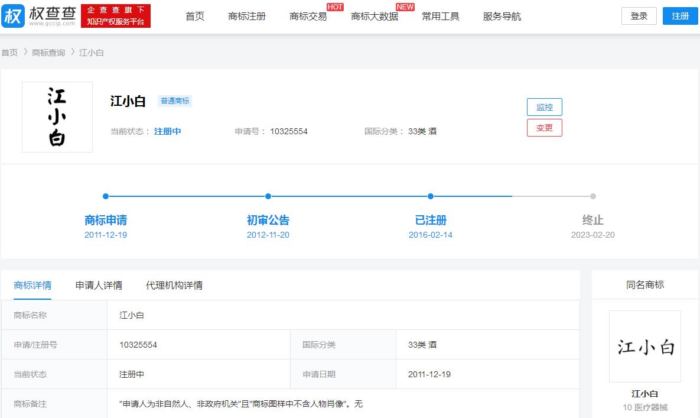Open the 常用工具 menu
The width and height of the screenshot is (700, 418).
pyautogui.click(x=441, y=16)
